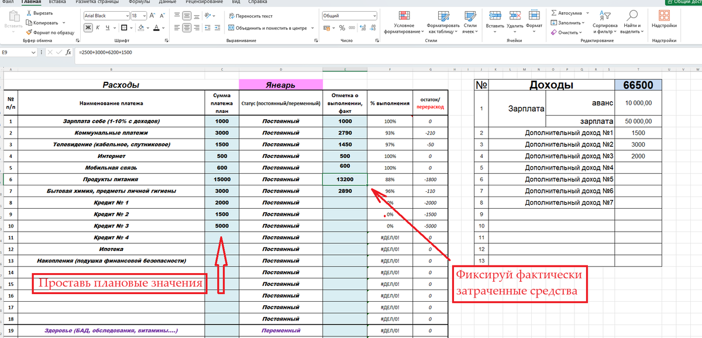This screenshot has height=338, width=702.
Task: Click the increase decimal icon
Action: click(363, 27)
